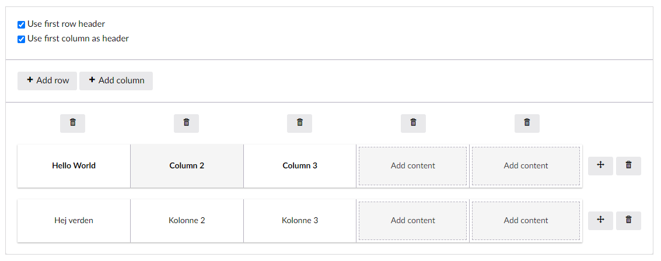Delete the fourth column with its trash icon
Viewport: 661px width, 261px height.
(413, 124)
